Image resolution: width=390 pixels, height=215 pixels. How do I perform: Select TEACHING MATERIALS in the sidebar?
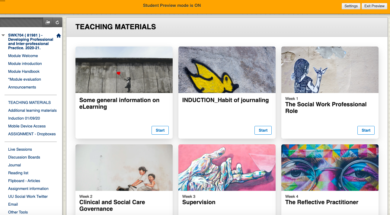point(29,103)
